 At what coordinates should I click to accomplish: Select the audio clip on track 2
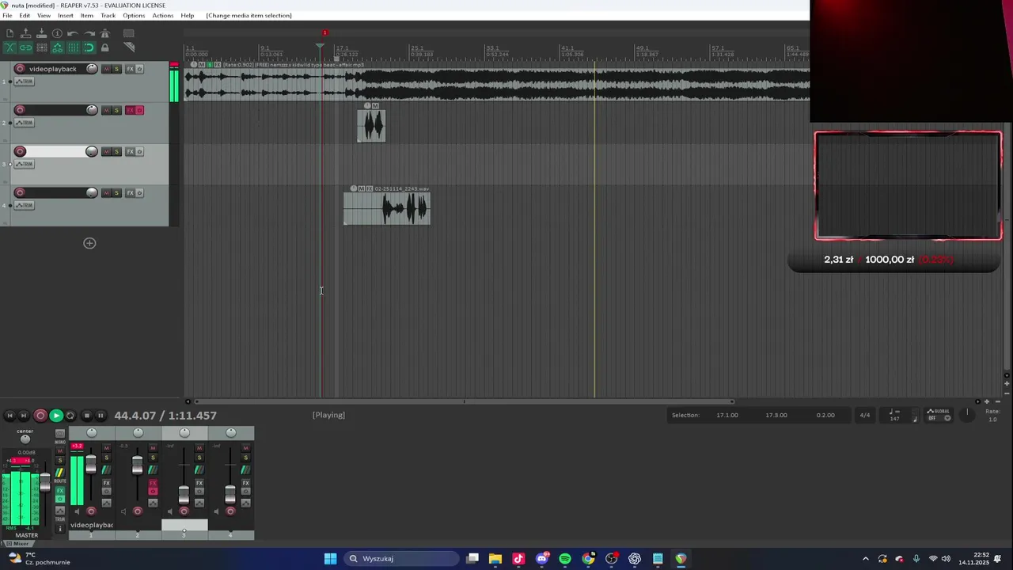pyautogui.click(x=371, y=126)
